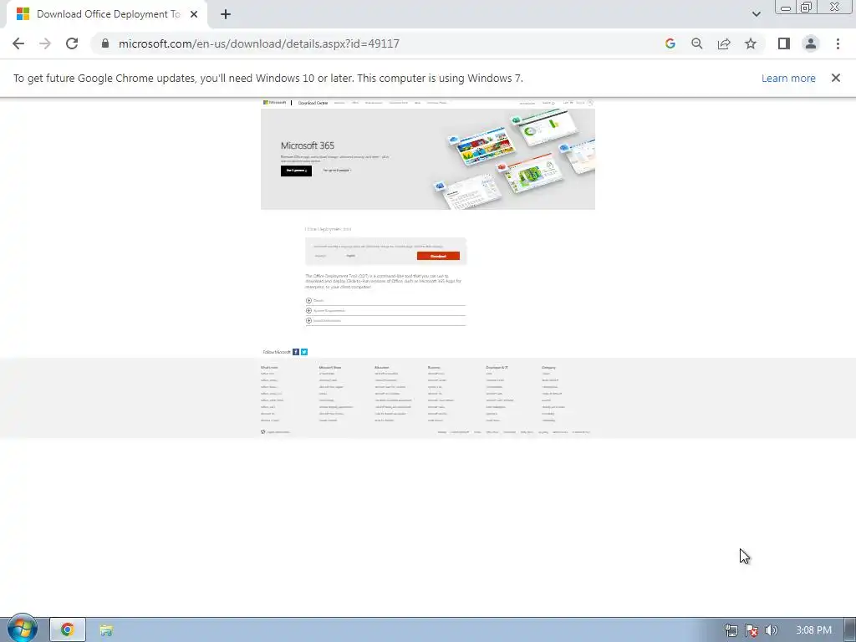Go back to the previous page

point(18,43)
